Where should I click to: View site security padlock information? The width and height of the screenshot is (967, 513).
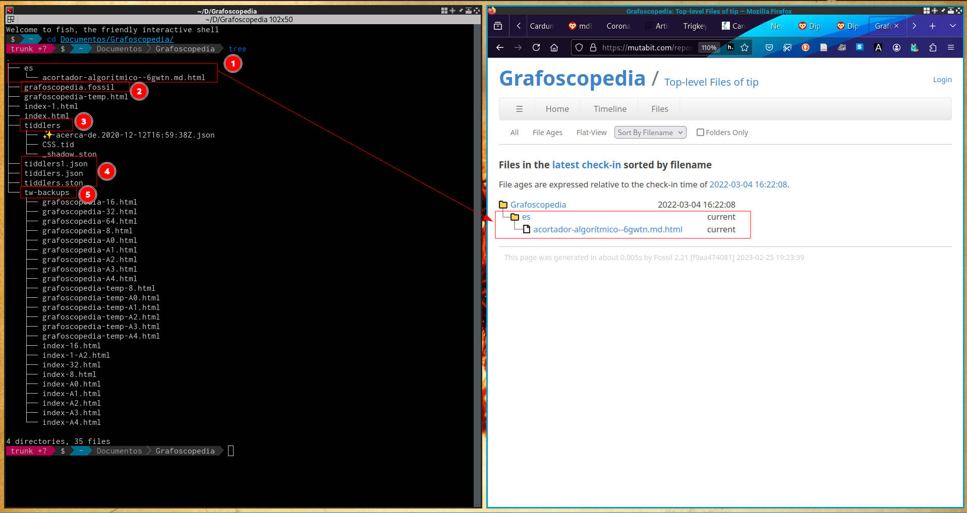point(593,47)
